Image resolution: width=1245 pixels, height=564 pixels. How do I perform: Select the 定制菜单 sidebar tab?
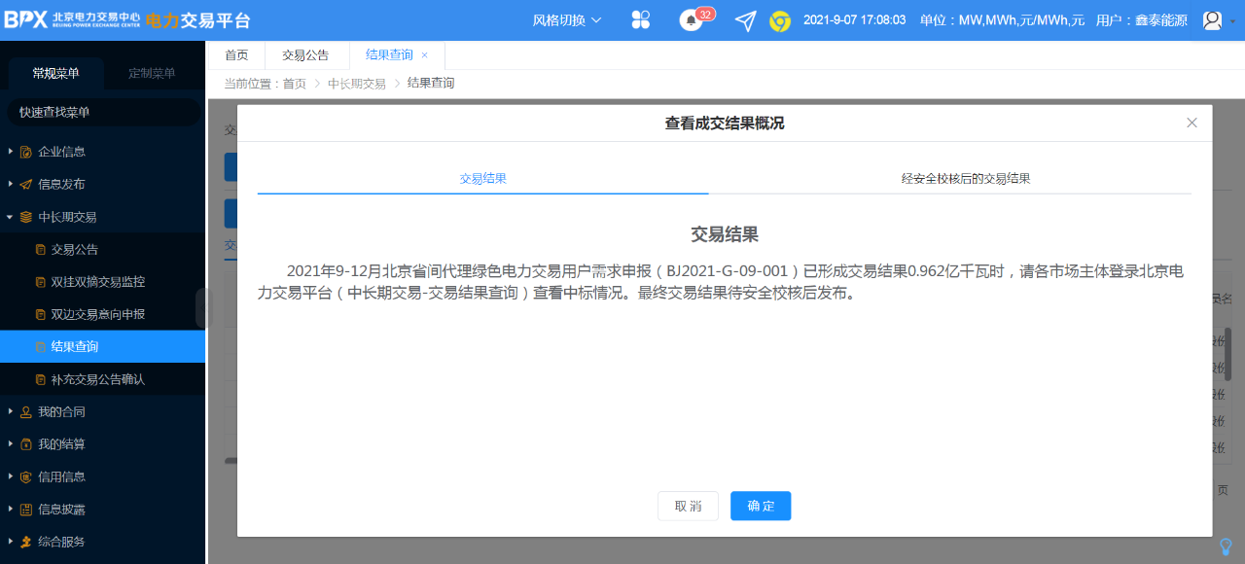pyautogui.click(x=152, y=73)
